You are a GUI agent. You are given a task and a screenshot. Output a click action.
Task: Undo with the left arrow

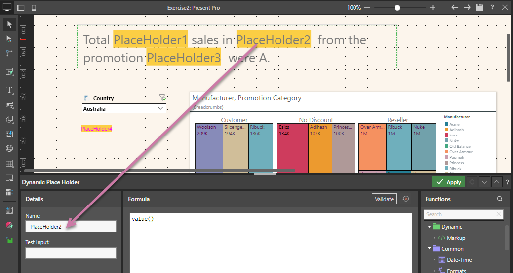454,7
